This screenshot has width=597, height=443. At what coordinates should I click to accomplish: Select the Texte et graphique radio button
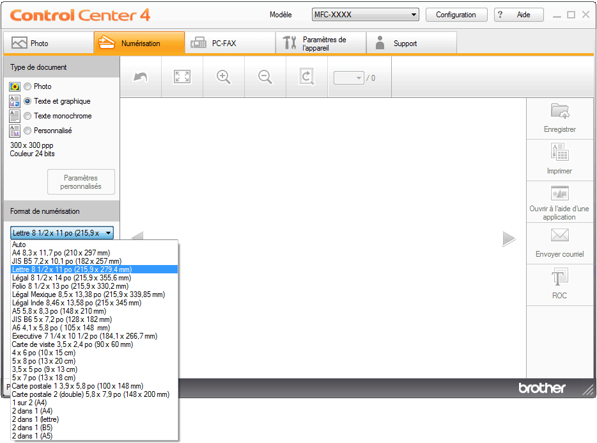[x=27, y=101]
